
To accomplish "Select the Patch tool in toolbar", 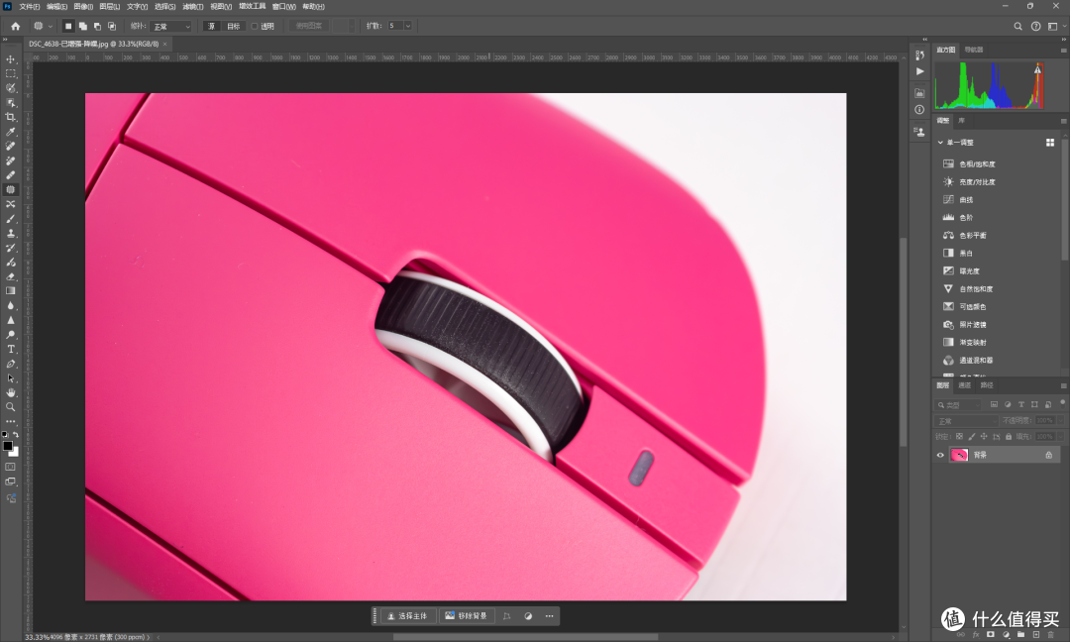I will point(10,189).
